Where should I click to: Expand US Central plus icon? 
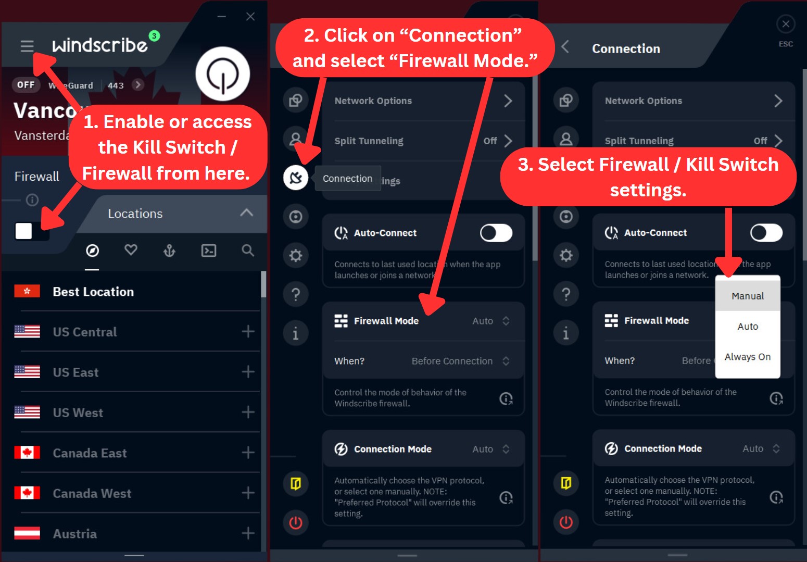pyautogui.click(x=248, y=332)
